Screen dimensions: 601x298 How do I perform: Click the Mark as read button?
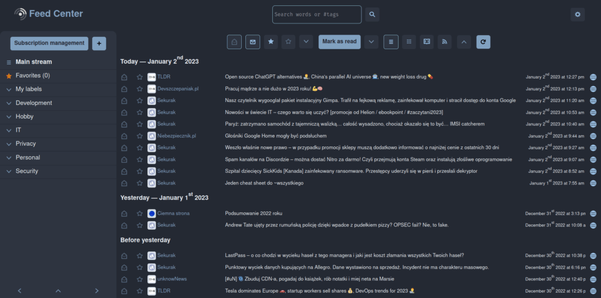(x=339, y=42)
